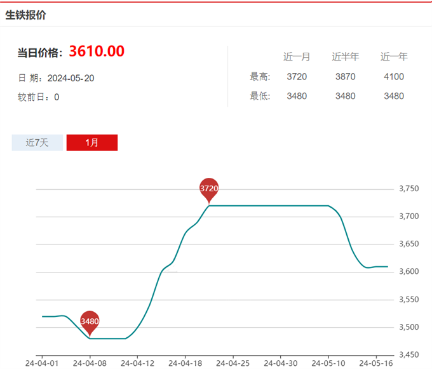Screen dimensions: 432x369
Task: Click the y-axis label 3,600
Action: coord(409,272)
